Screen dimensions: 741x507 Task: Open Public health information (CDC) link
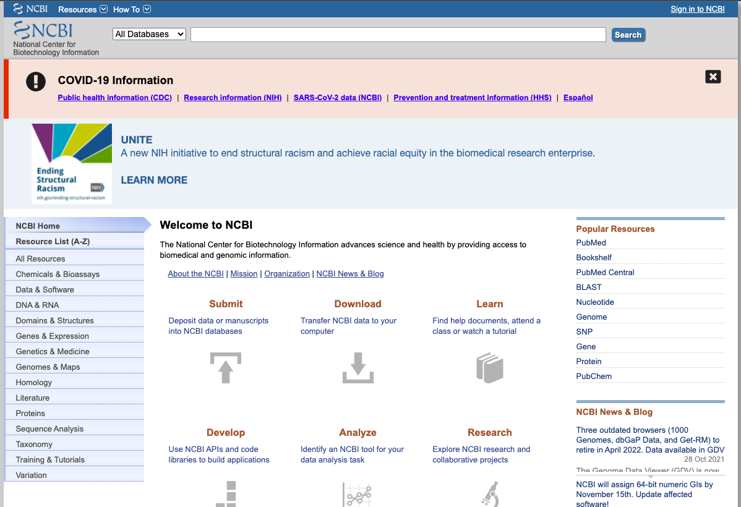[x=115, y=97]
